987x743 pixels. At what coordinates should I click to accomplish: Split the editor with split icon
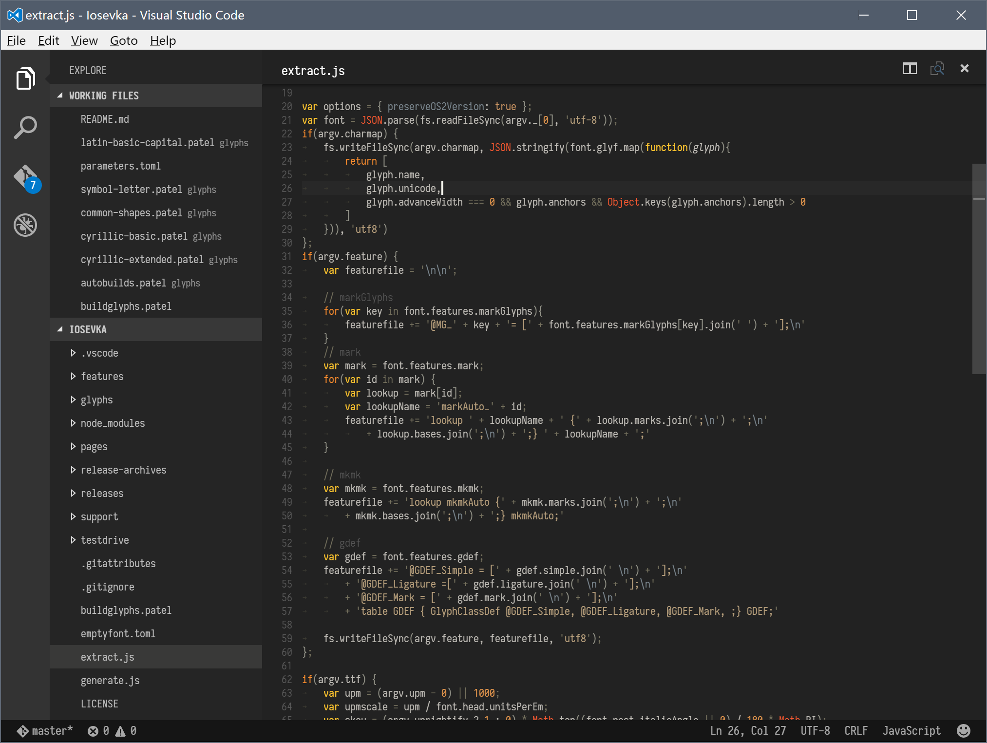(910, 69)
